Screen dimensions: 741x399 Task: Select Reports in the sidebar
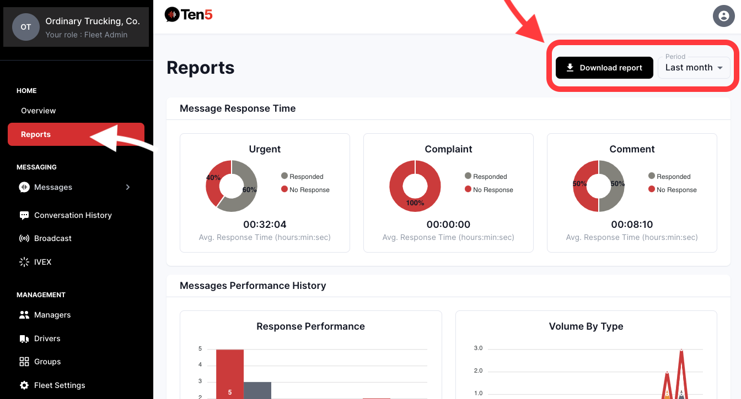[76, 134]
